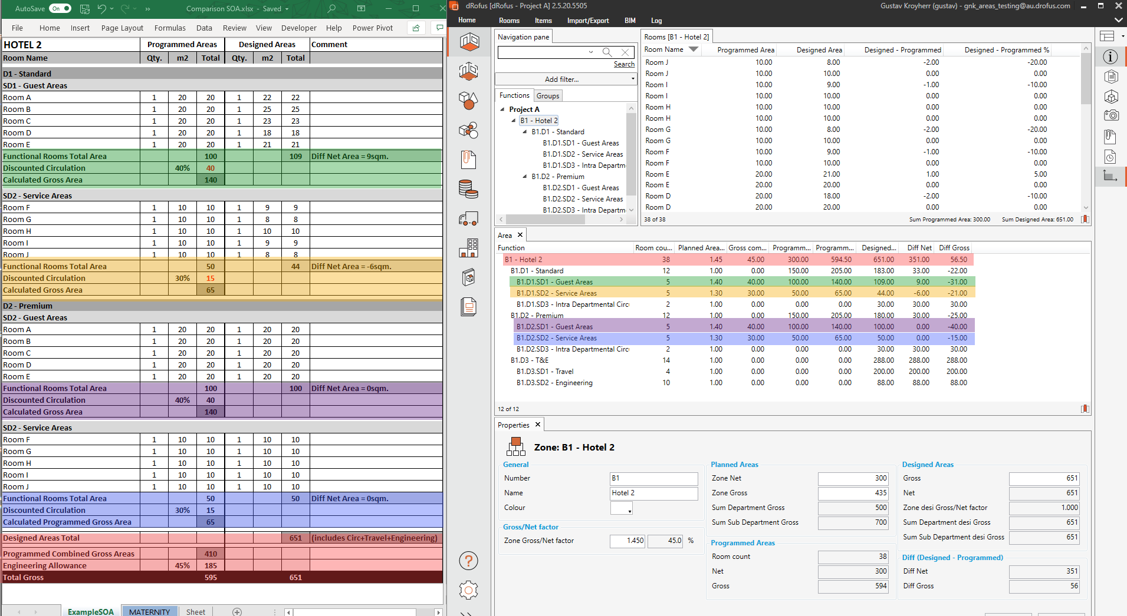Open the truck-shaped sidebar icon in dRofus
The height and width of the screenshot is (616, 1127).
tap(468, 219)
